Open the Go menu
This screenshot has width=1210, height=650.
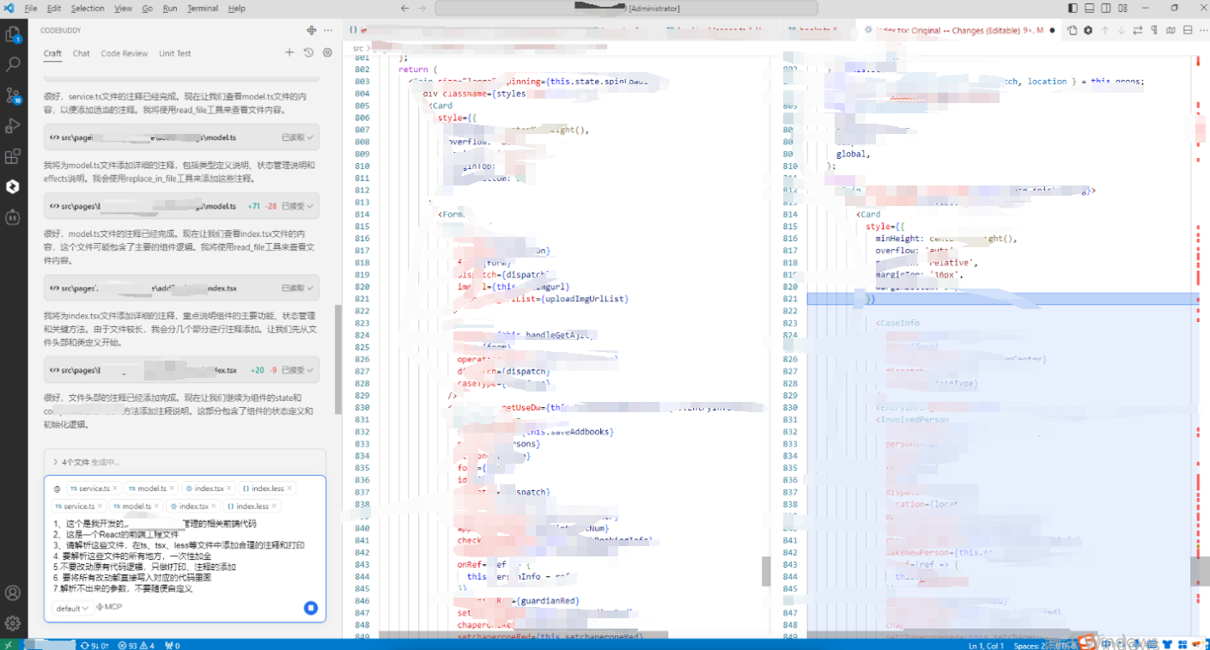(147, 9)
